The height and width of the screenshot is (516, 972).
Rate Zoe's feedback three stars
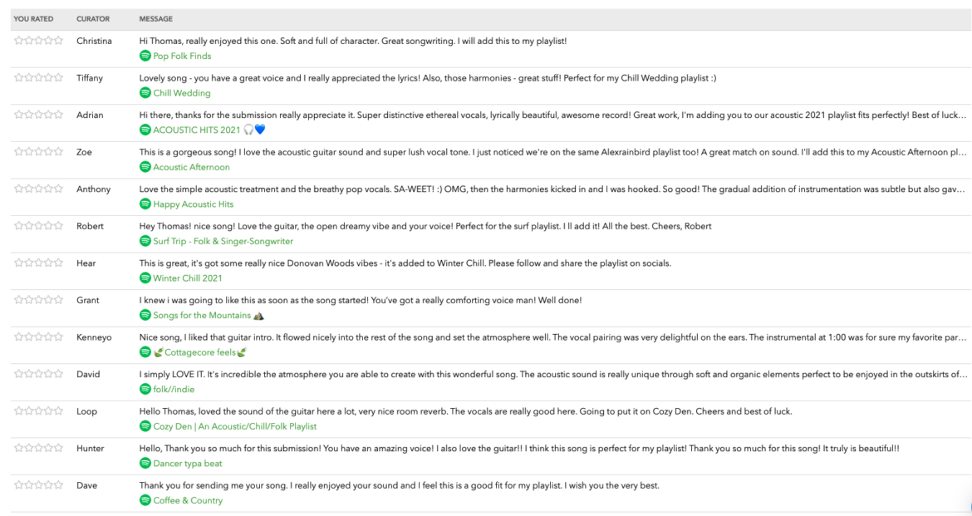point(38,151)
